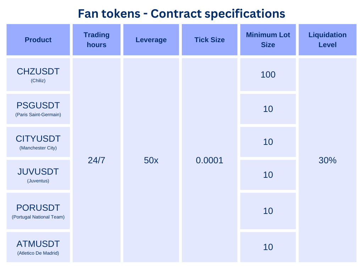Click the 100 lot size for CHZUSDT
The image size is (363, 272).
tap(268, 74)
